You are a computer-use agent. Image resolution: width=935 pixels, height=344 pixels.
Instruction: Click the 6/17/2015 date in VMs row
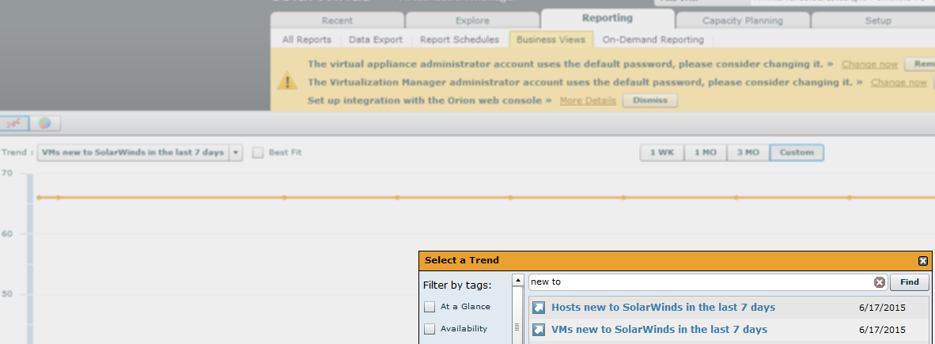click(x=882, y=330)
